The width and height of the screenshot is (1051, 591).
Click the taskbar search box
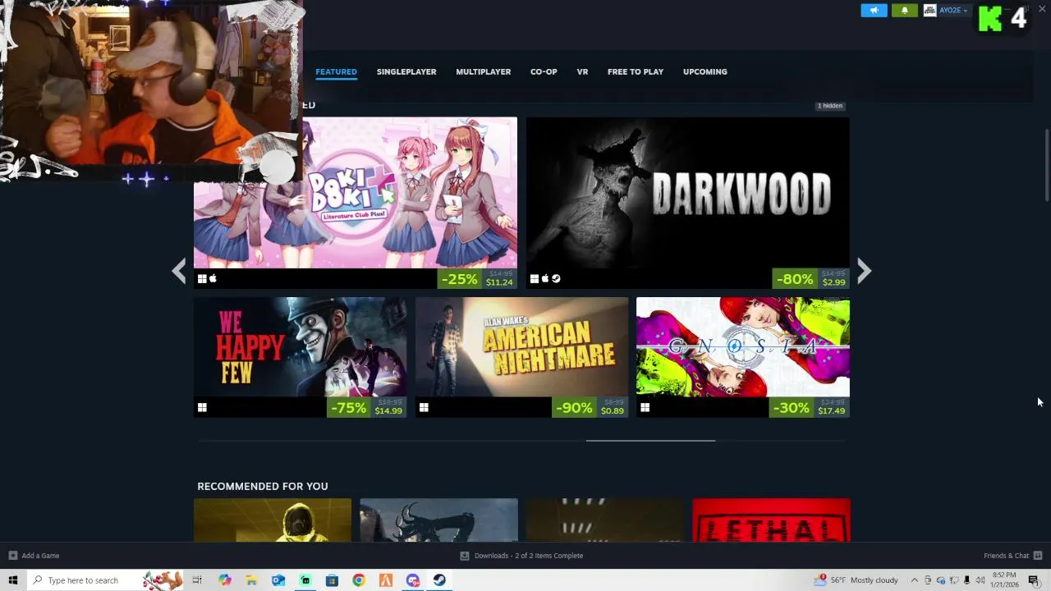click(105, 580)
